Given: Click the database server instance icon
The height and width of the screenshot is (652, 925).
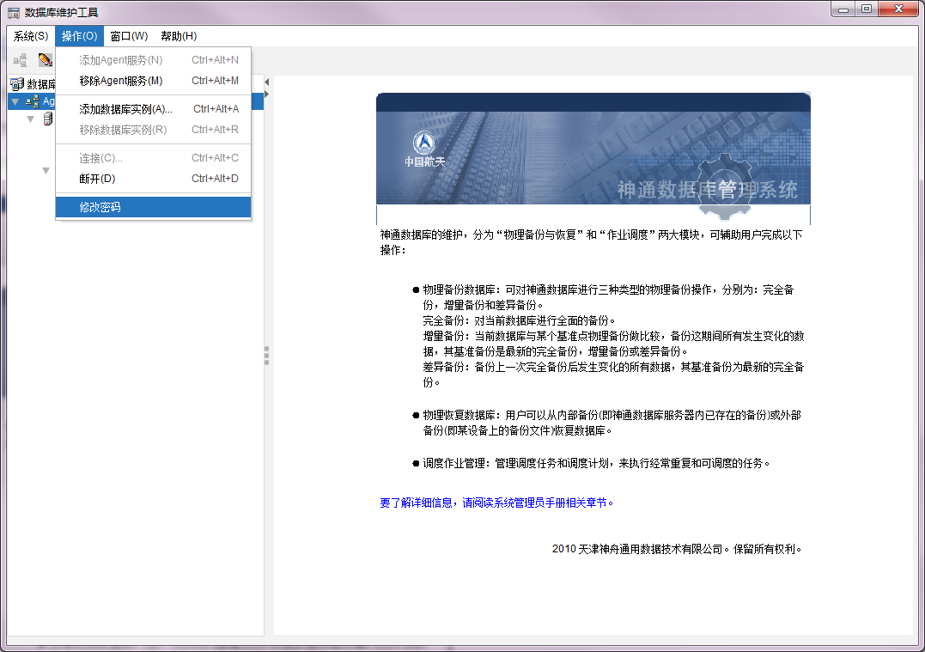Looking at the screenshot, I should [x=48, y=119].
